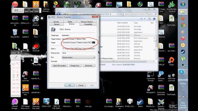
Task: Open the KW2 archive icon
Action: tap(78, 103)
